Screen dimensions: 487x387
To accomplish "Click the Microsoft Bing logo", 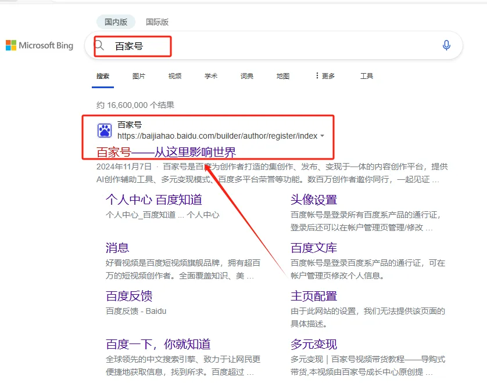I will 40,46.
